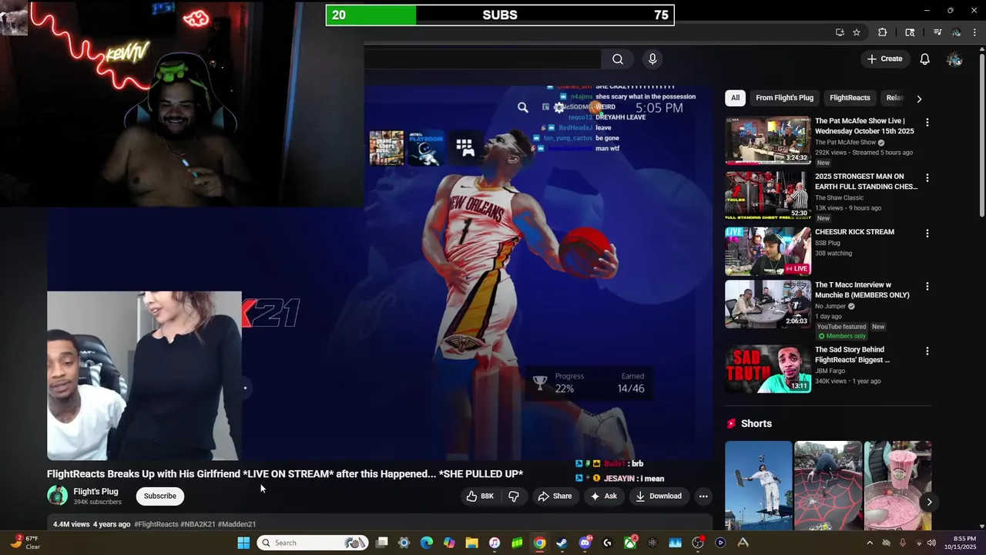986x555 pixels.
Task: Click the SUBS goal progress bar
Action: (x=500, y=15)
